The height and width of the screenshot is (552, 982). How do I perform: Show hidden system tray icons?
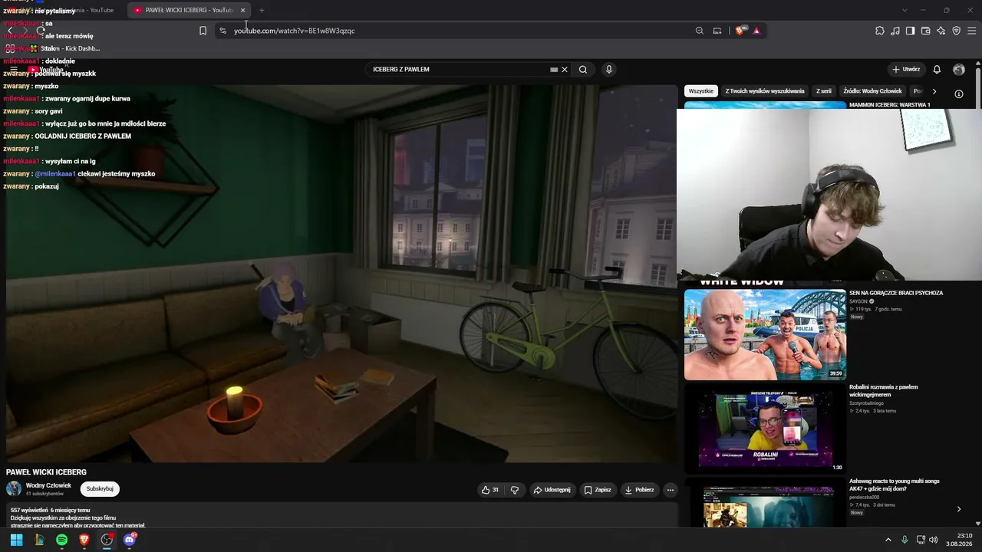888,540
